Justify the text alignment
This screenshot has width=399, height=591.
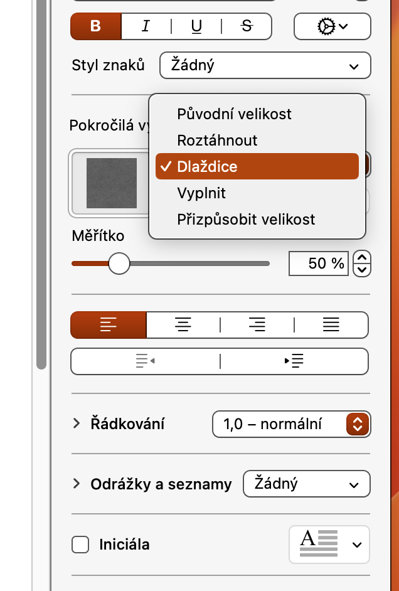[x=331, y=324]
